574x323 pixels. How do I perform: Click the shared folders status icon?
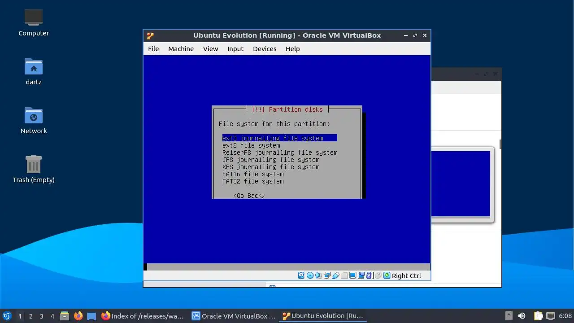click(344, 275)
